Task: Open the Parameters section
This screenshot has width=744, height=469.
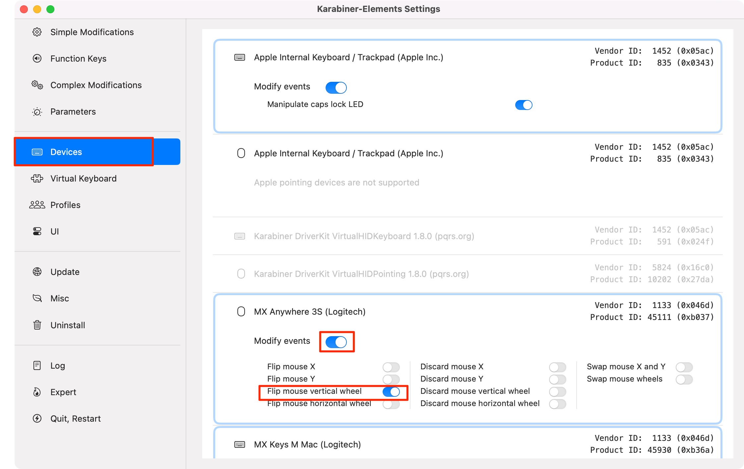Action: point(73,112)
